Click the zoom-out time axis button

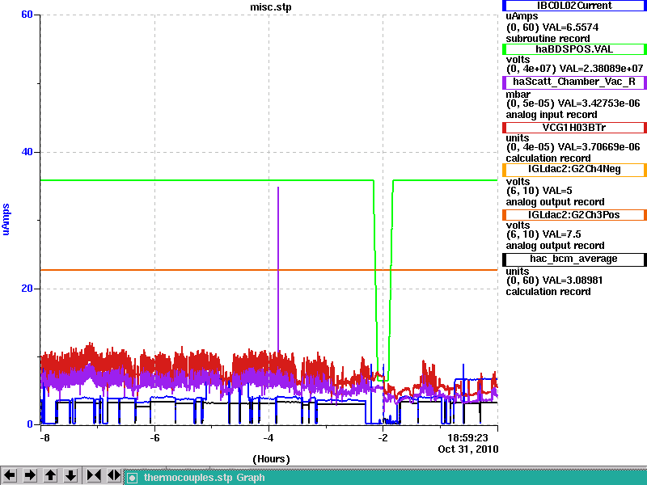pos(114,475)
